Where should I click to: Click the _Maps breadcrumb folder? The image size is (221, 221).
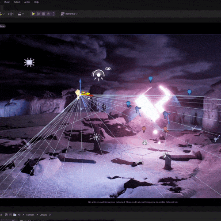pyautogui.click(x=43, y=215)
